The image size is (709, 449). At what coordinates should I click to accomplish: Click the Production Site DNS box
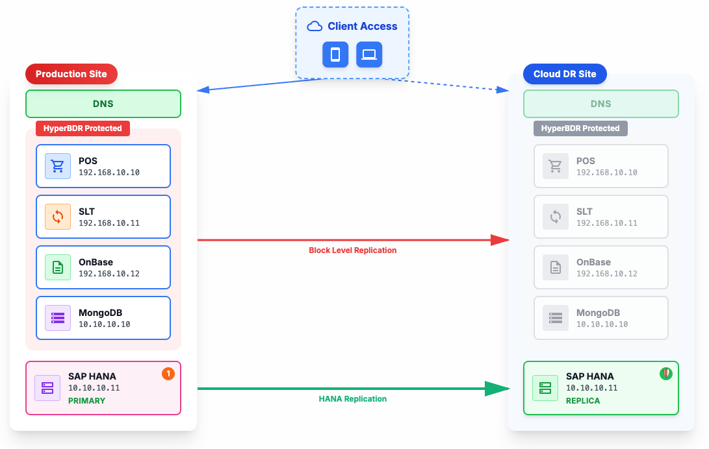coord(103,104)
